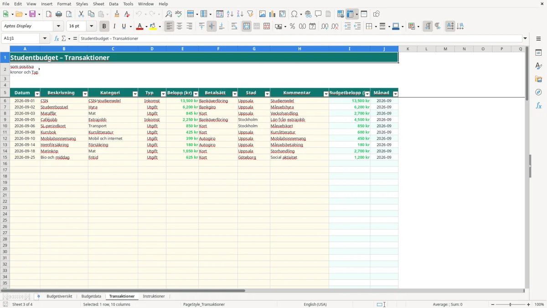Apply AutoFilter with the funnel icon
Image resolution: width=547 pixels, height=308 pixels.
(250, 14)
